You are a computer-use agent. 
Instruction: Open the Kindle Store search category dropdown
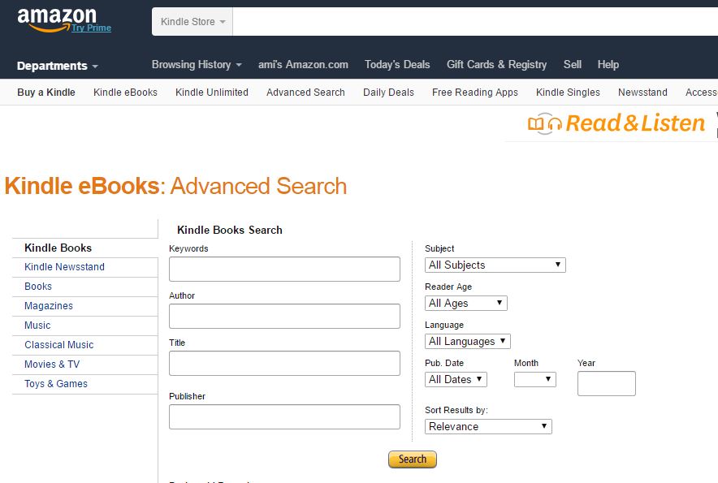[192, 22]
